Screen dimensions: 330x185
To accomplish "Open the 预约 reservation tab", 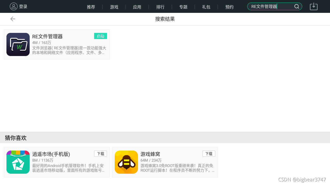I will 229,7.
